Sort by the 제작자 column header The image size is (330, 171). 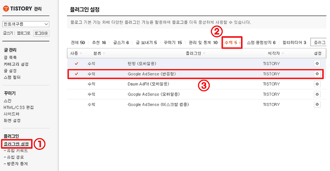coord(275,54)
